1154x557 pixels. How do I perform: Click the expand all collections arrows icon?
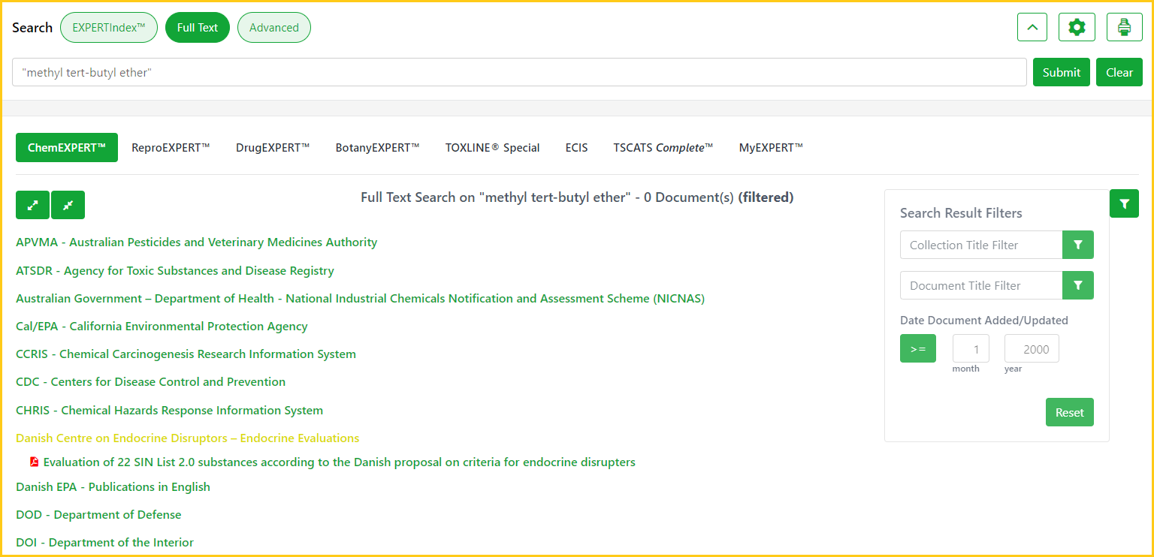tap(32, 205)
